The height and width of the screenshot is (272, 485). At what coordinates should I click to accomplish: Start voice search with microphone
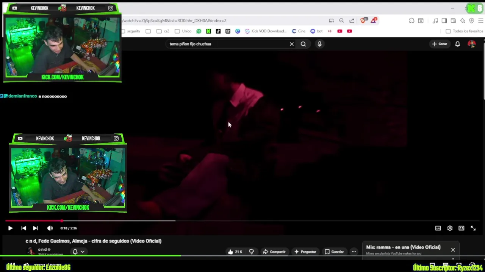[319, 44]
